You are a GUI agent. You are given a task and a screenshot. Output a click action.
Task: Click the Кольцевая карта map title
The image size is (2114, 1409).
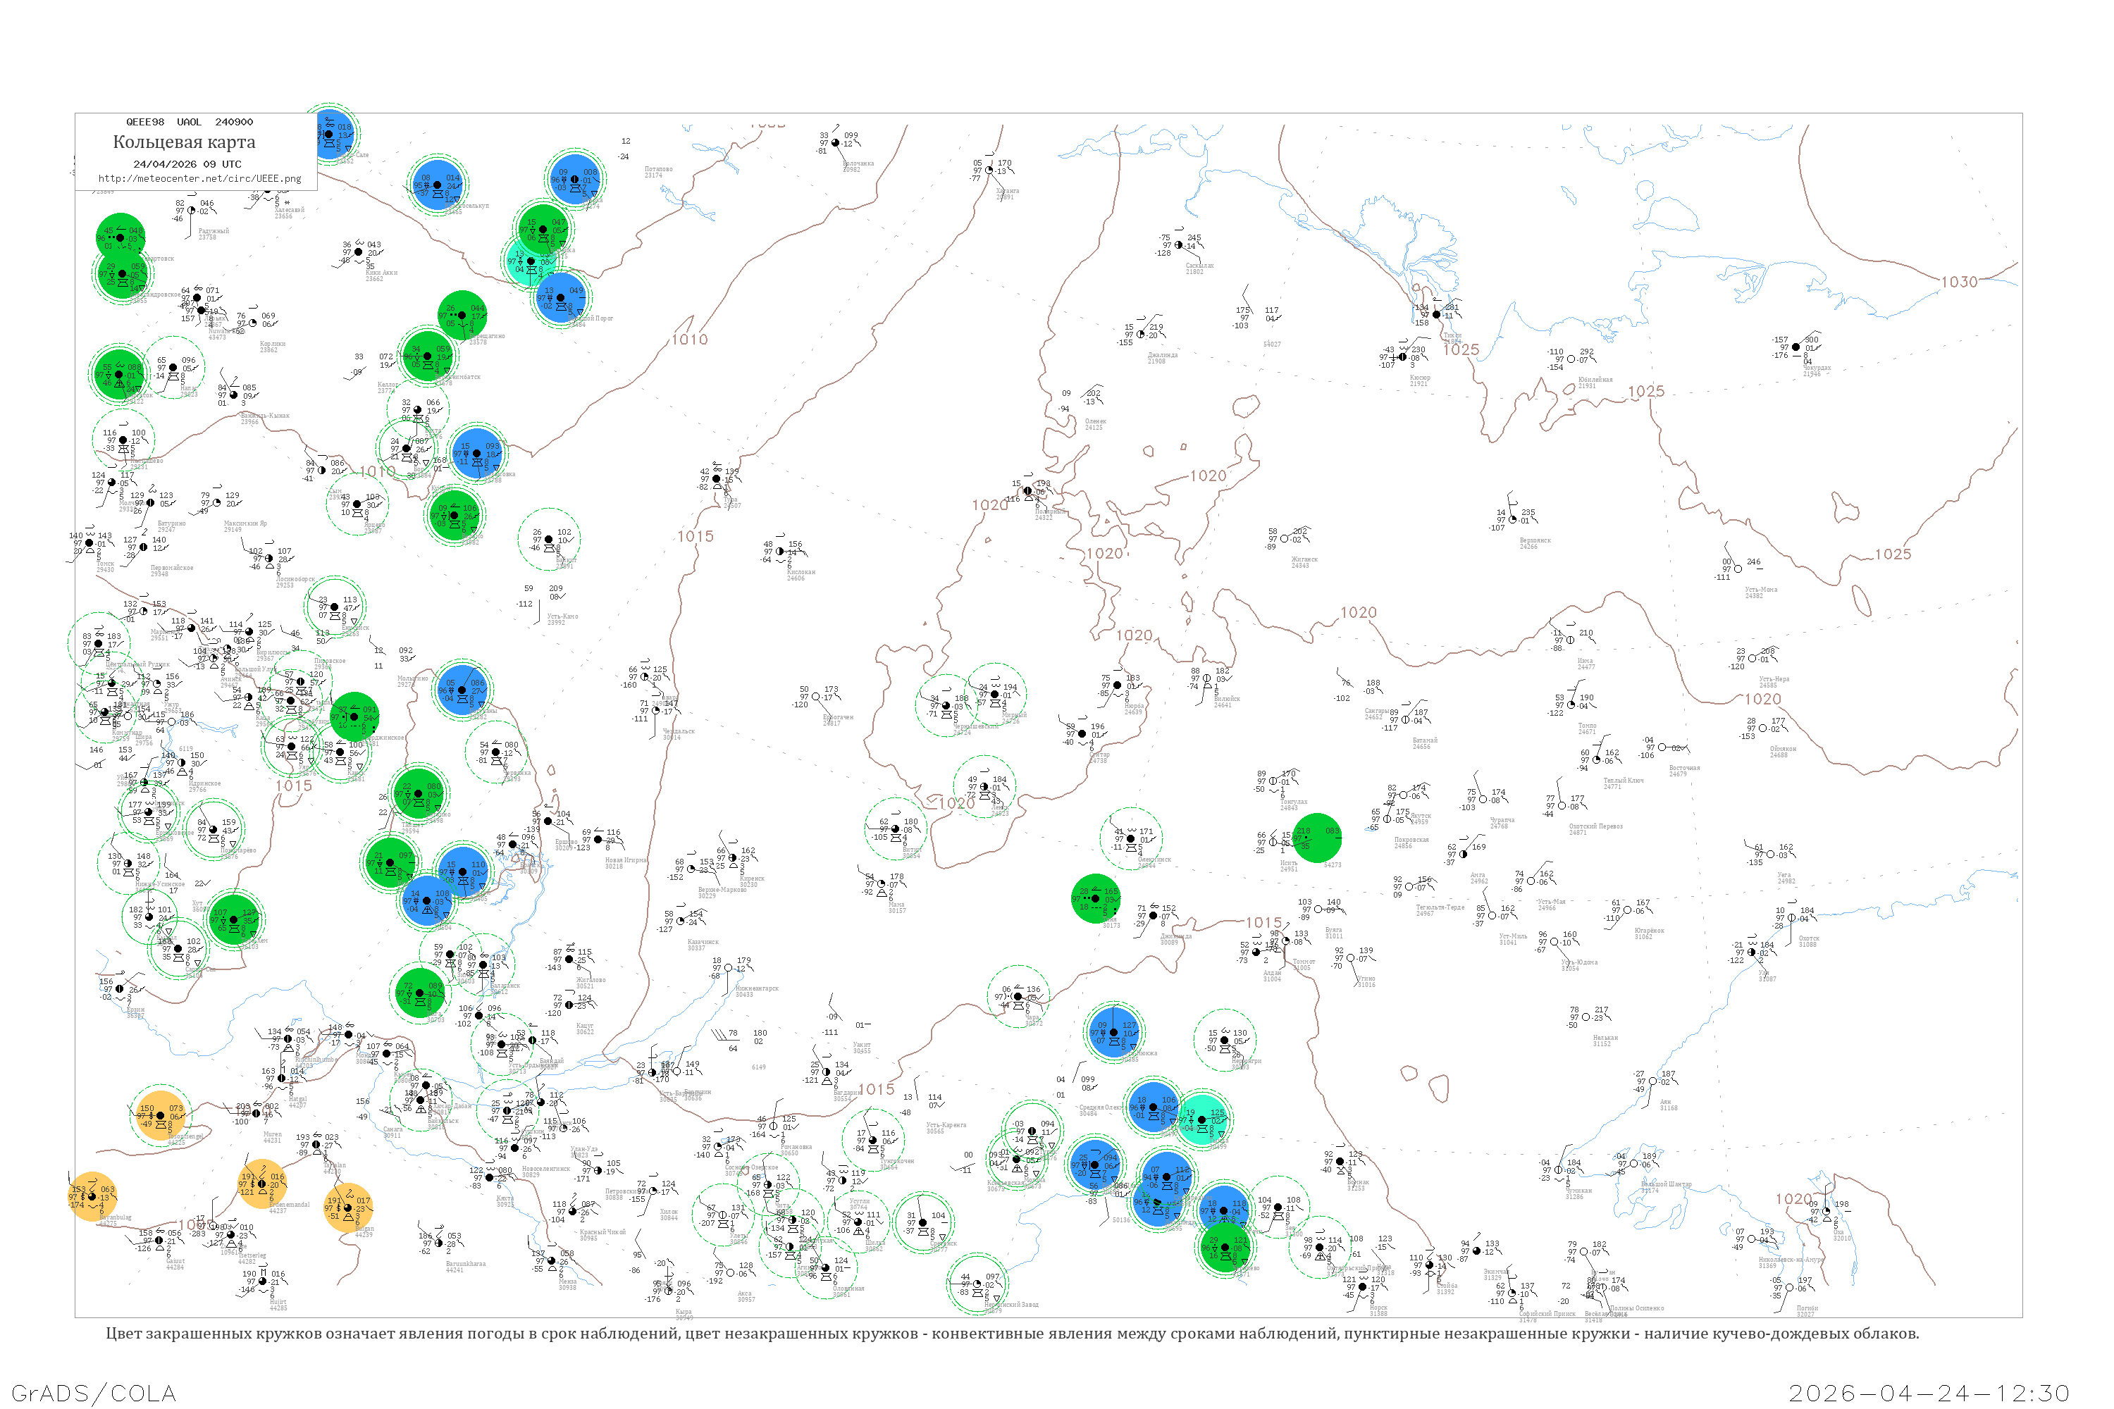tap(184, 142)
